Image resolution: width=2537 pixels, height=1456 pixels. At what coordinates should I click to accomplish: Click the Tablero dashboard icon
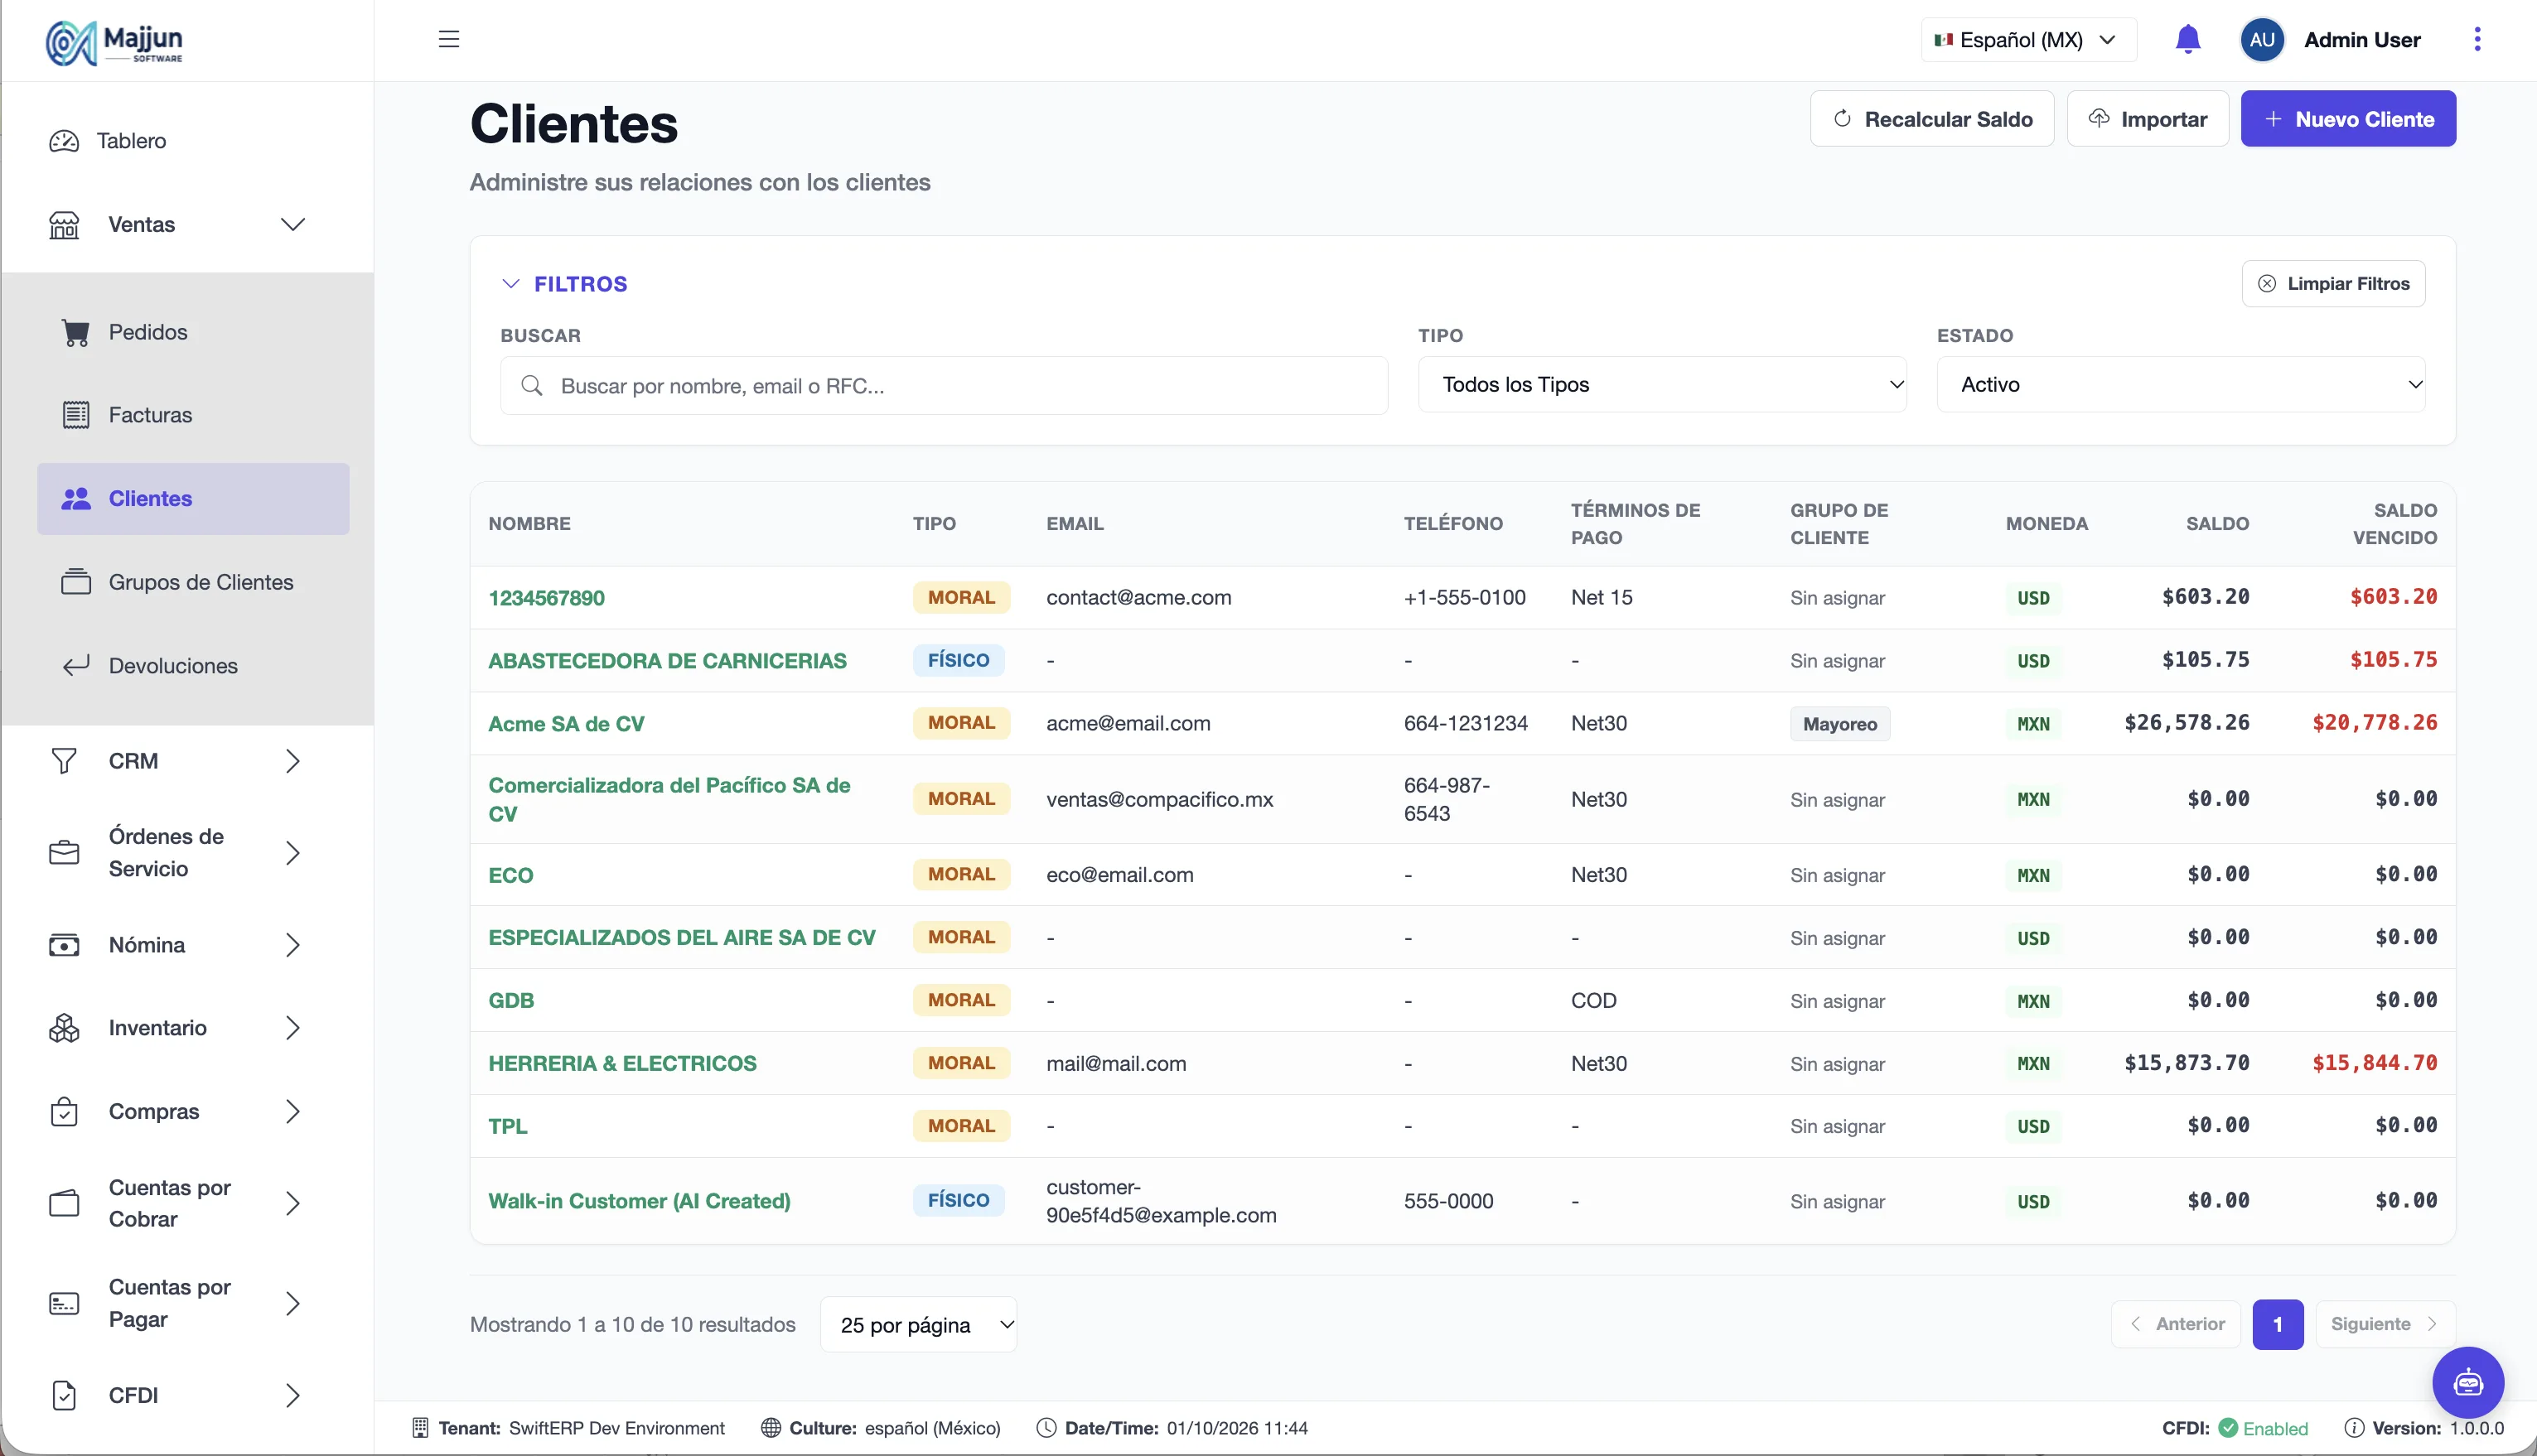[64, 141]
